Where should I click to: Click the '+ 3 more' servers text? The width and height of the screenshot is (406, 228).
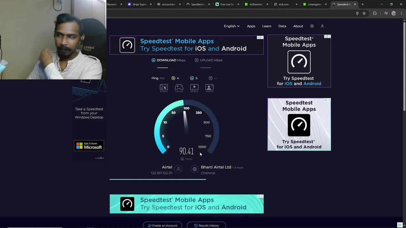[x=238, y=168]
